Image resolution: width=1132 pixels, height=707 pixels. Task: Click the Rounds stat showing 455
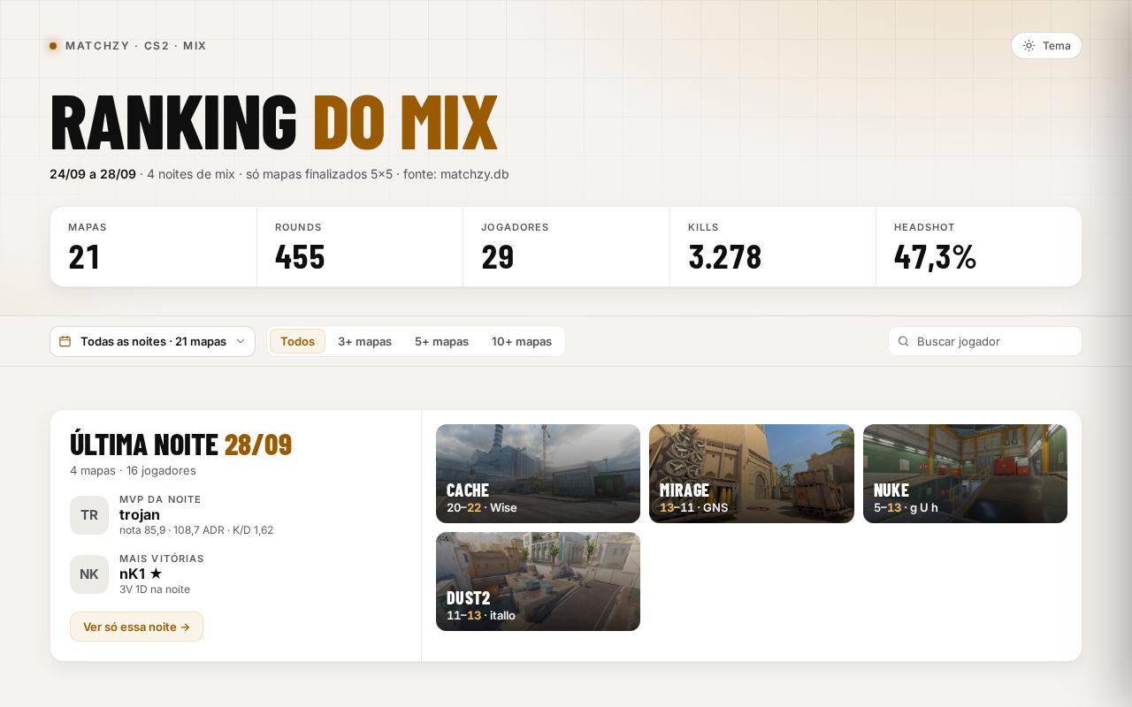360,247
